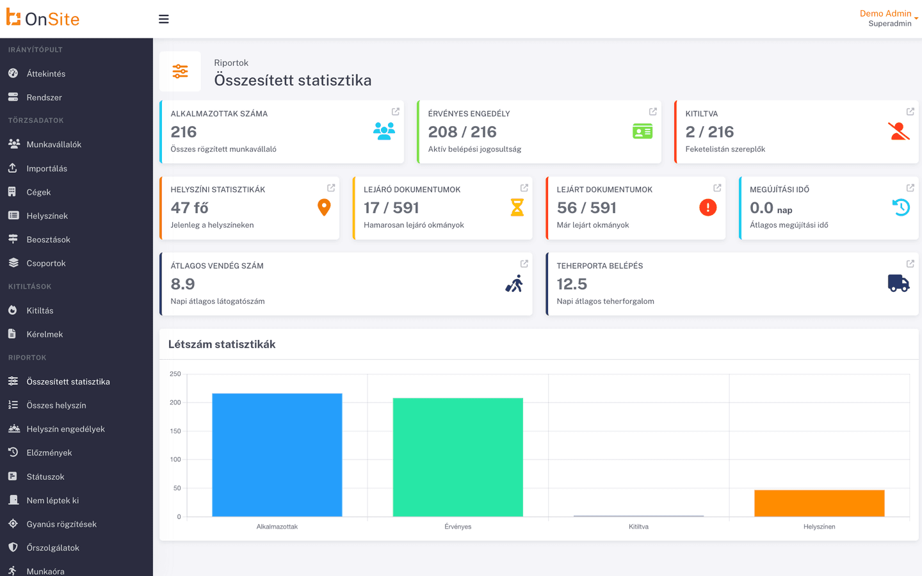Open external link on Érvényes engedély card
Screen dimensions: 922x576
(653, 111)
